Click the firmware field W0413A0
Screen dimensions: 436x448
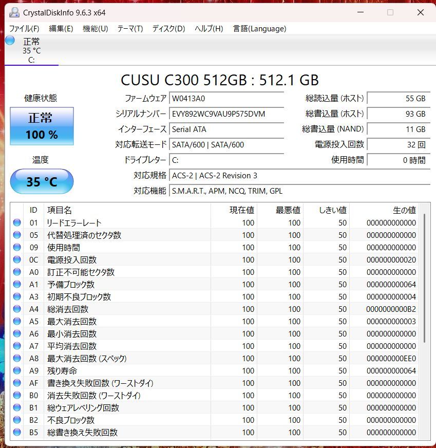[226, 99]
